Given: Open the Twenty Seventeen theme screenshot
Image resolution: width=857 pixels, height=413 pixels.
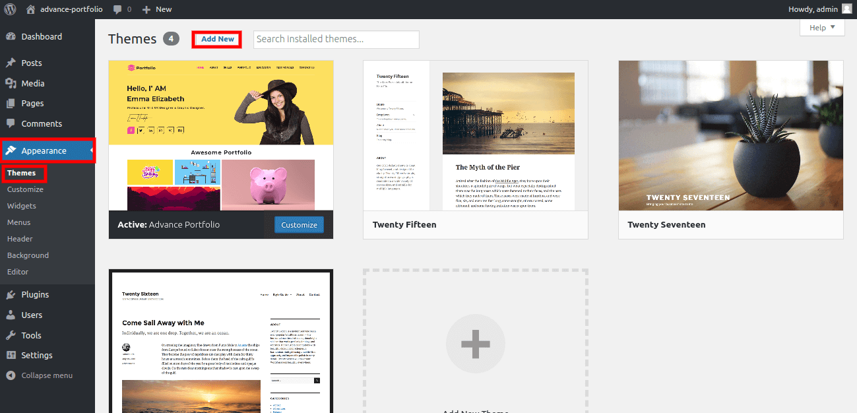Looking at the screenshot, I should coord(731,135).
